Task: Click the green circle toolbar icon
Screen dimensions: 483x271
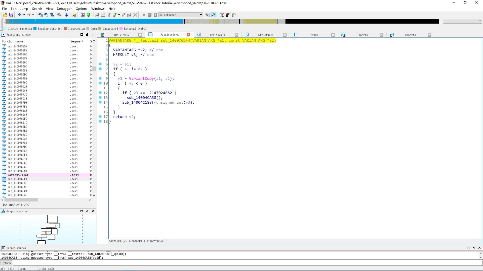Action: 89,15
